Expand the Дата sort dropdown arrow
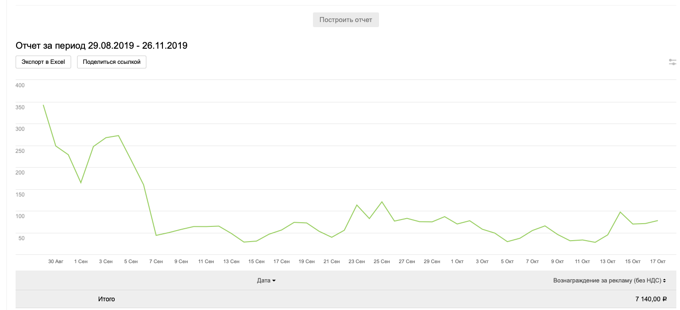680x310 pixels. tap(274, 281)
